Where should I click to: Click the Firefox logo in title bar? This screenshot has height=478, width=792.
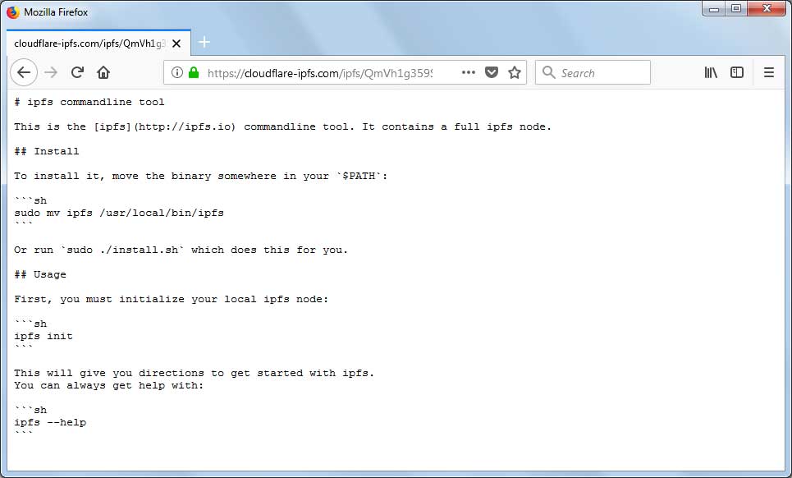click(12, 12)
